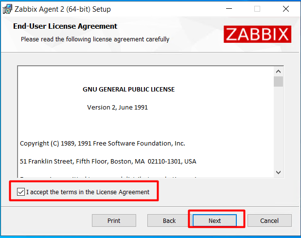
Task: Click the greyed-out maximize window button
Action: (x=257, y=9)
